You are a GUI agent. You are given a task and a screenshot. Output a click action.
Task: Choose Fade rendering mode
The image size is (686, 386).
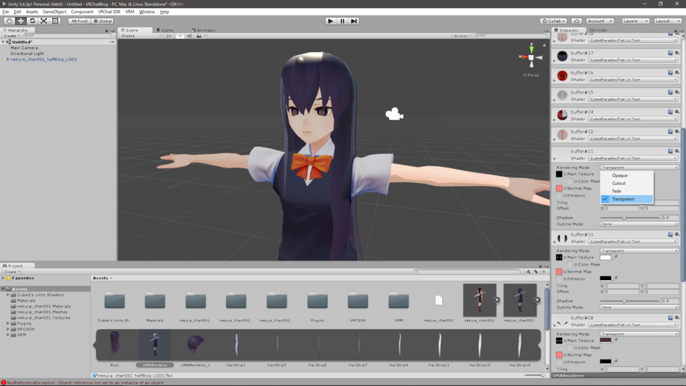pyautogui.click(x=627, y=191)
